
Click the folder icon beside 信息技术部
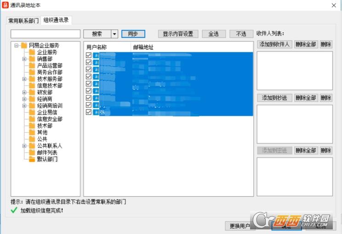point(32,86)
